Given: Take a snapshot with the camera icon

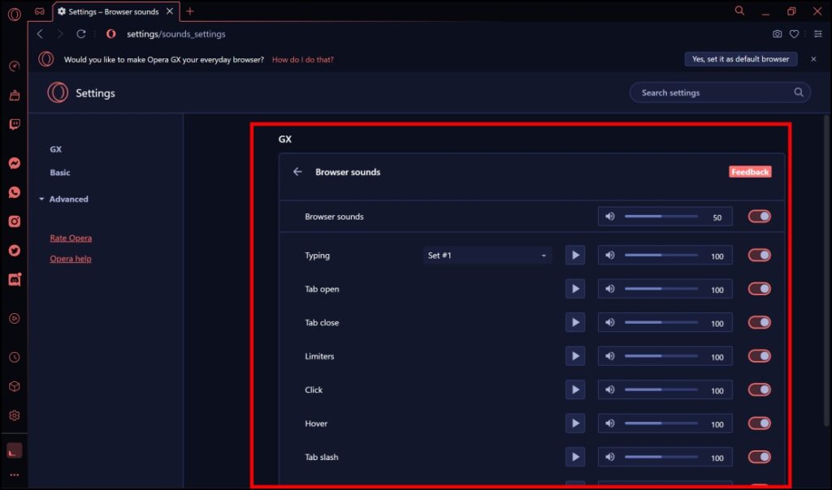Looking at the screenshot, I should pyautogui.click(x=777, y=34).
